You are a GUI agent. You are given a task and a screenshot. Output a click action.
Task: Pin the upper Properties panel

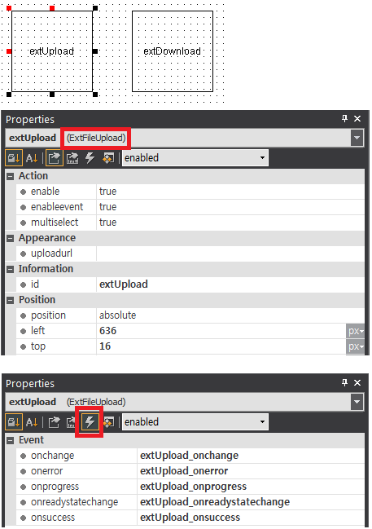pyautogui.click(x=344, y=118)
